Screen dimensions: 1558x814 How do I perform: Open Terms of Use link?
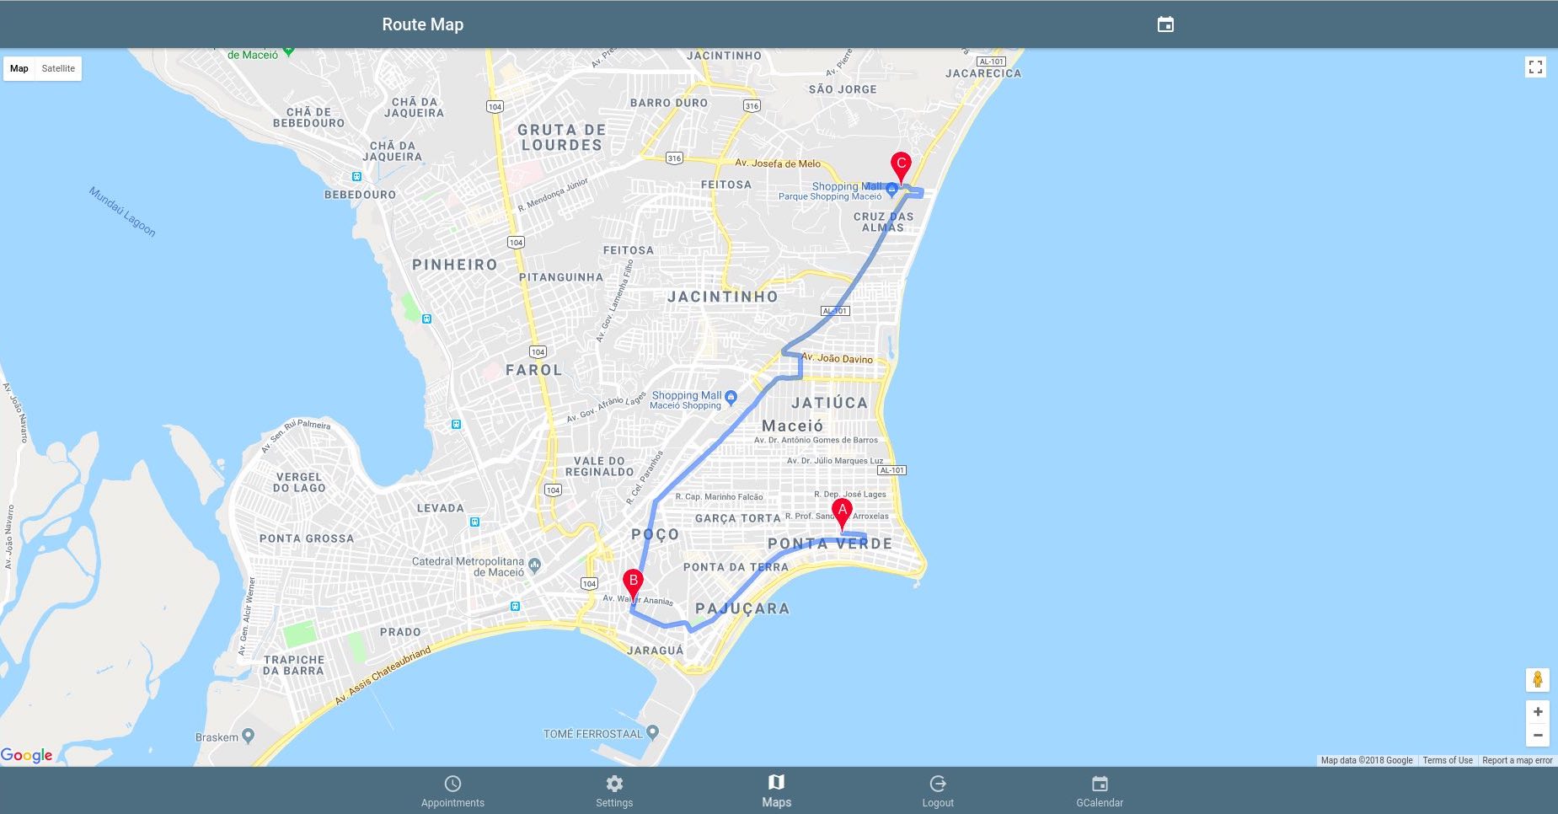click(1448, 760)
